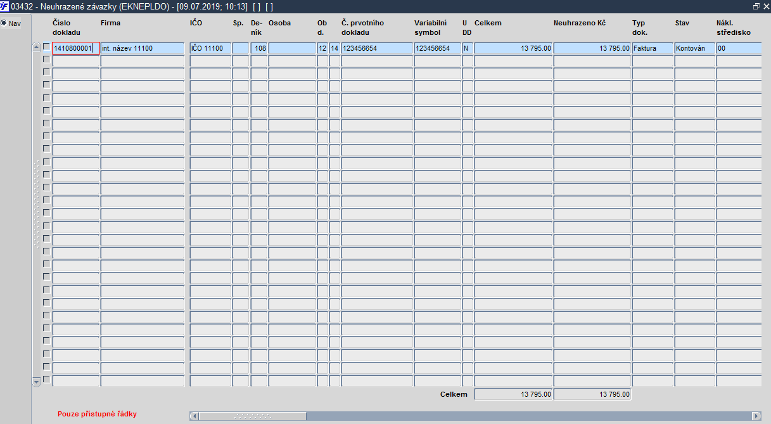Click the Firma cell int. název 11100
This screenshot has height=424, width=771.
pos(143,48)
